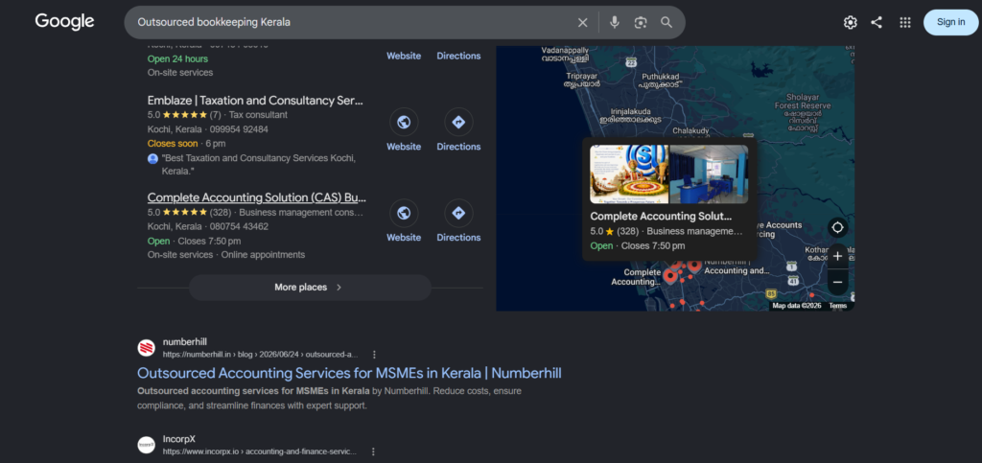Get directions to Complete Accounting Solution icon
This screenshot has width=982, height=463.
tap(458, 213)
